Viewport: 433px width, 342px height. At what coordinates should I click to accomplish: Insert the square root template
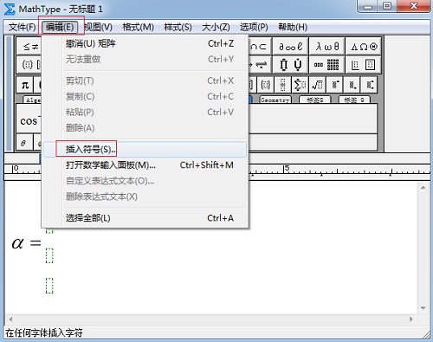click(x=318, y=85)
